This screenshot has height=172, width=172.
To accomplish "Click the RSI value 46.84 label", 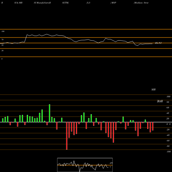I will coord(158,43).
